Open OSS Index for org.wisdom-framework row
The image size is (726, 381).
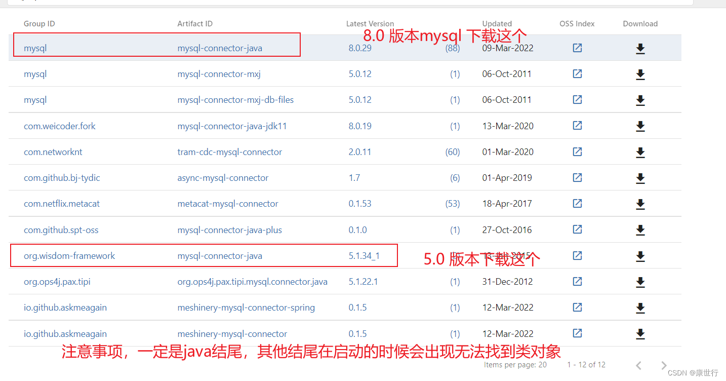point(577,256)
